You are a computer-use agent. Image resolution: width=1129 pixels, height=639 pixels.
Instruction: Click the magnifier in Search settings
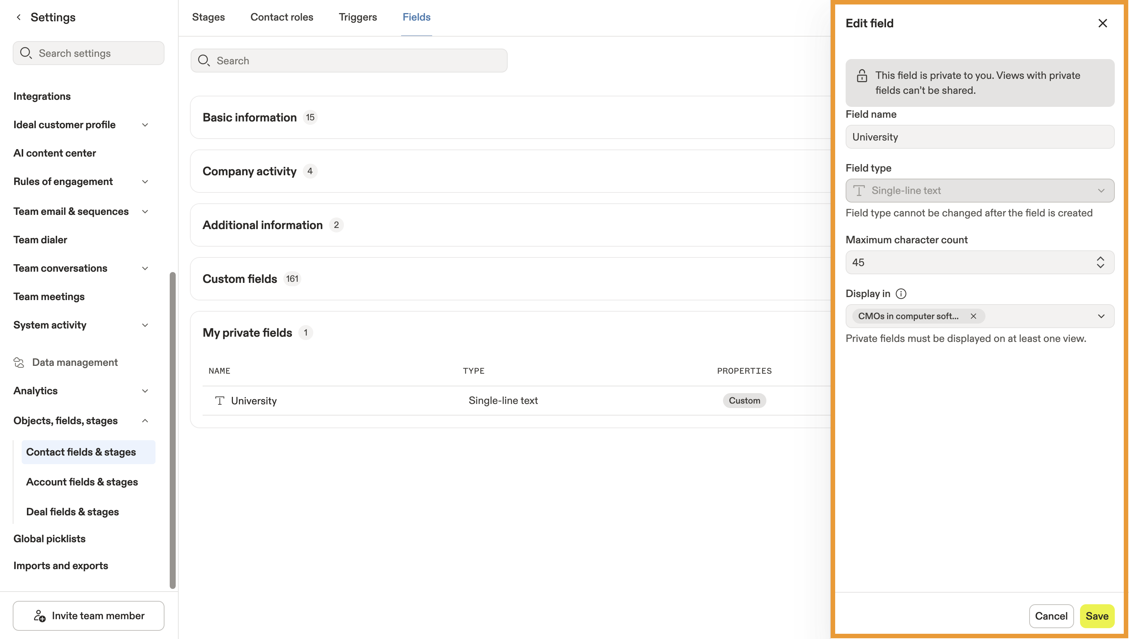pyautogui.click(x=26, y=53)
